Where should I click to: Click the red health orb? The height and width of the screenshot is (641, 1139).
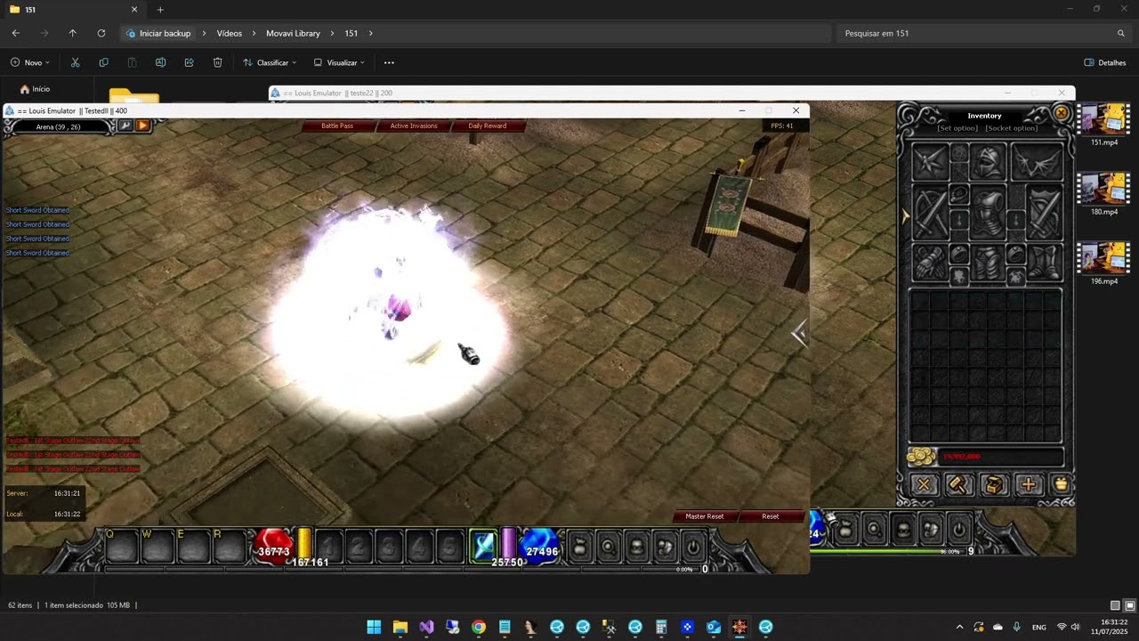point(273,546)
